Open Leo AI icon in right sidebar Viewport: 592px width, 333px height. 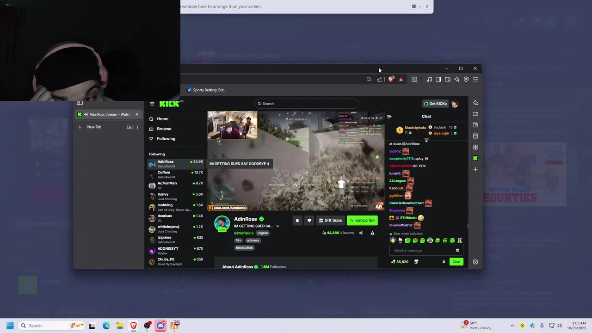point(475,103)
